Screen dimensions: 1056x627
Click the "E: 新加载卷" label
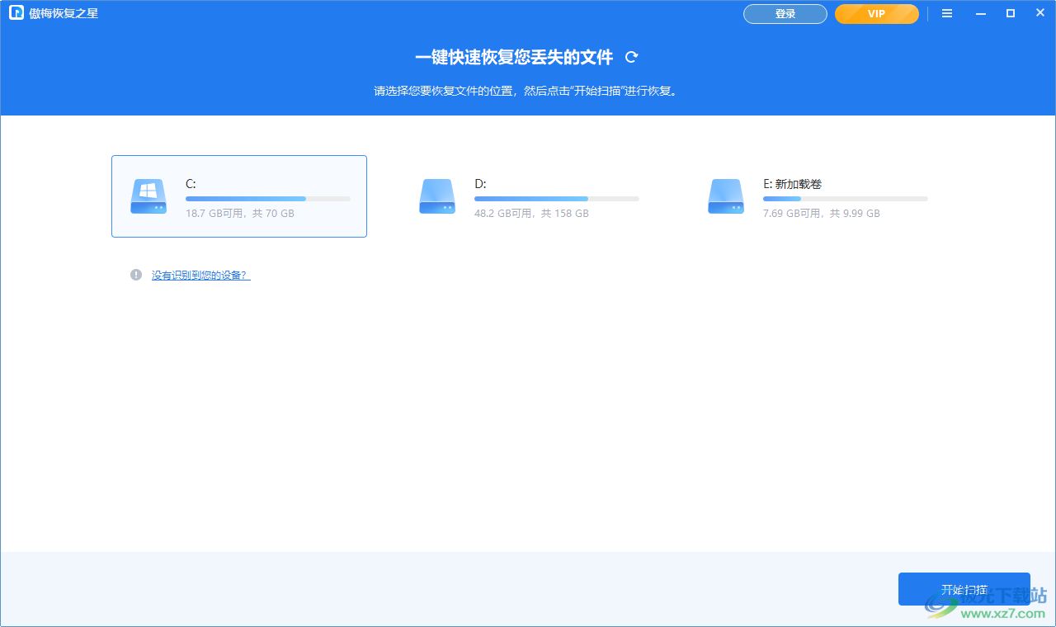pyautogui.click(x=792, y=184)
